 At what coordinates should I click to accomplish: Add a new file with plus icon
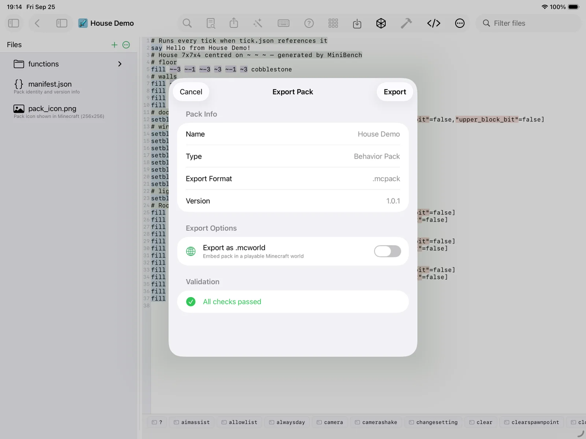[x=114, y=45]
